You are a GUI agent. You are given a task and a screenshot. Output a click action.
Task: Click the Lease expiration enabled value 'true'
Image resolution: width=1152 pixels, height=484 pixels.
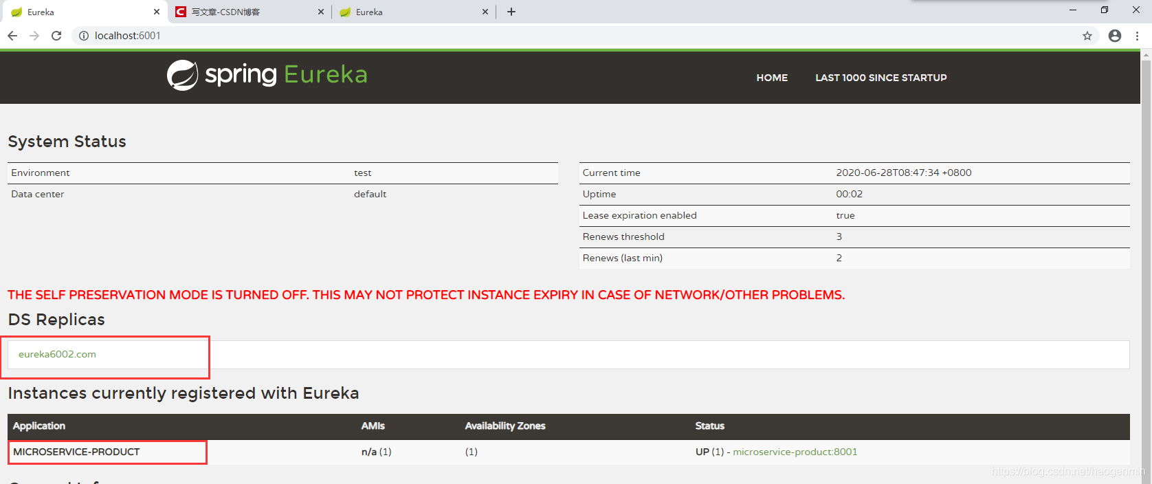[845, 215]
